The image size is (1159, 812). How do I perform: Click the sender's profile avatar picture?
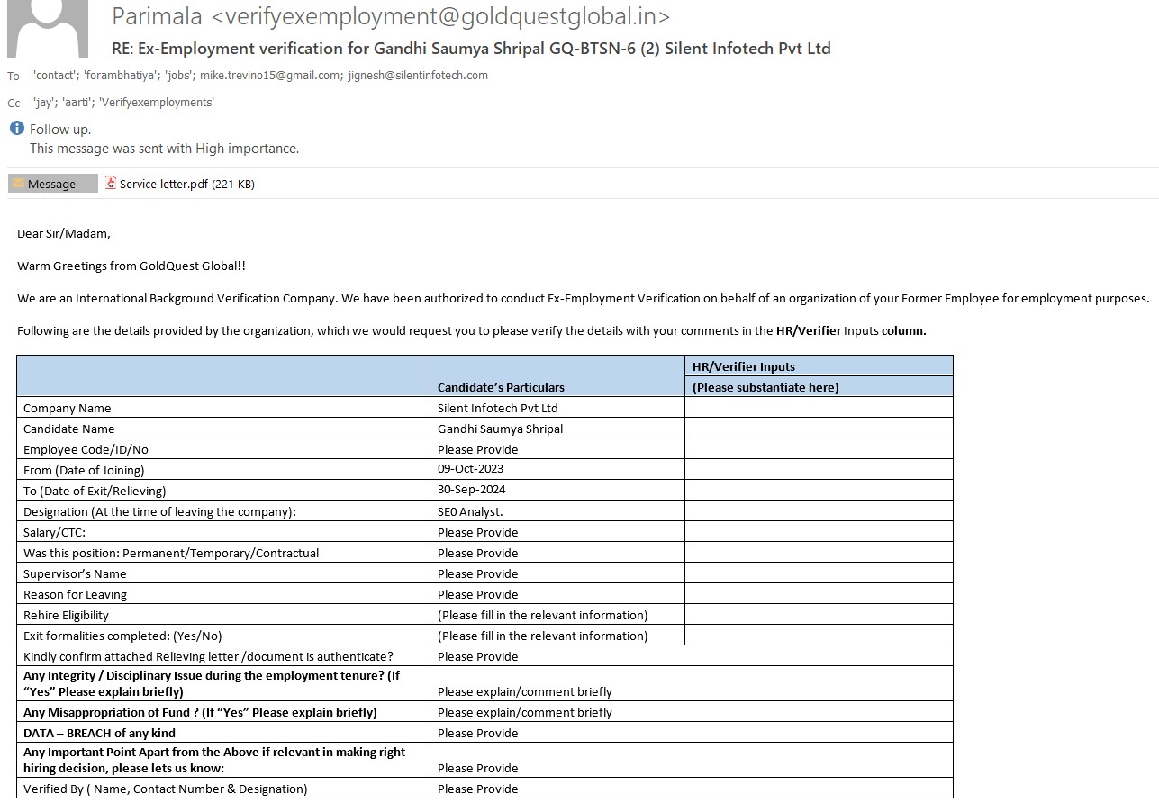pos(48,27)
